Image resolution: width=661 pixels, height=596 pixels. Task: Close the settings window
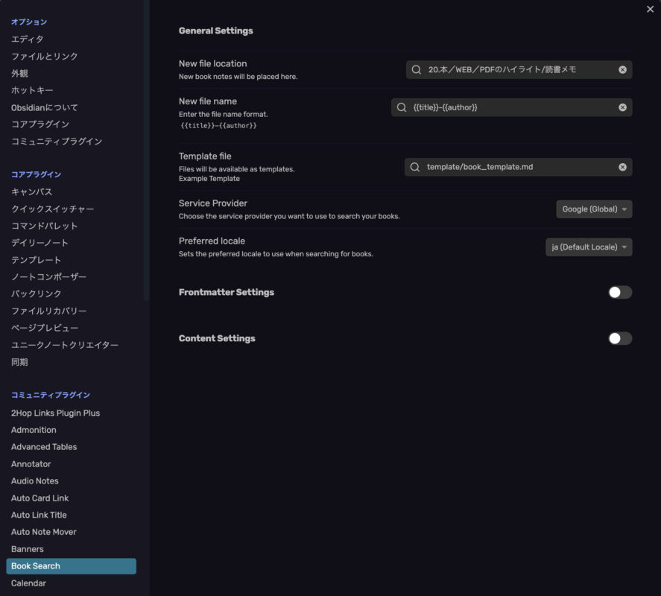pos(651,8)
